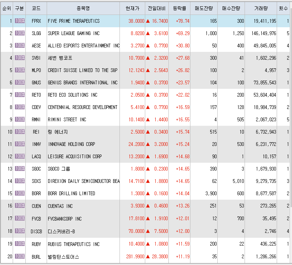The image size is (292, 265).
Task: Click the 100% badge in the FPRX row
Action: pyautogui.click(x=20, y=21)
